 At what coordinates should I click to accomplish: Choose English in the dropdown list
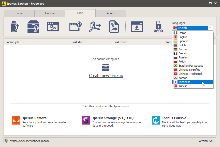point(193,37)
